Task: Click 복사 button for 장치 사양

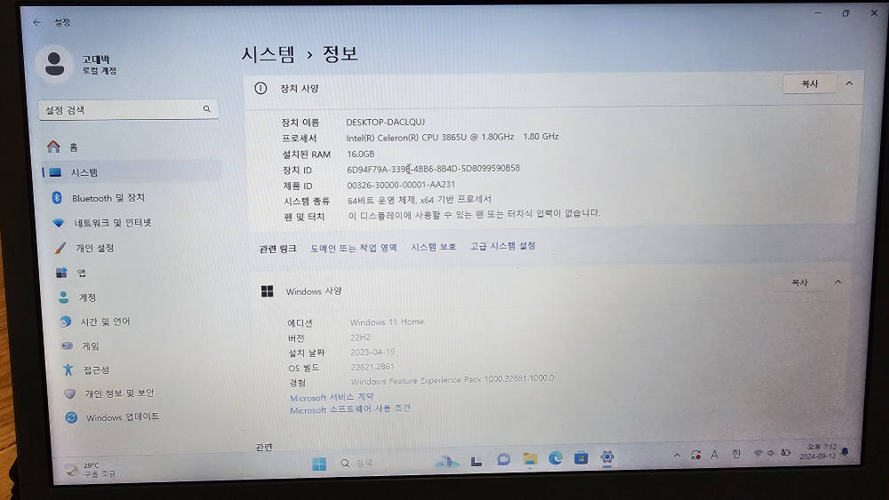Action: click(809, 83)
